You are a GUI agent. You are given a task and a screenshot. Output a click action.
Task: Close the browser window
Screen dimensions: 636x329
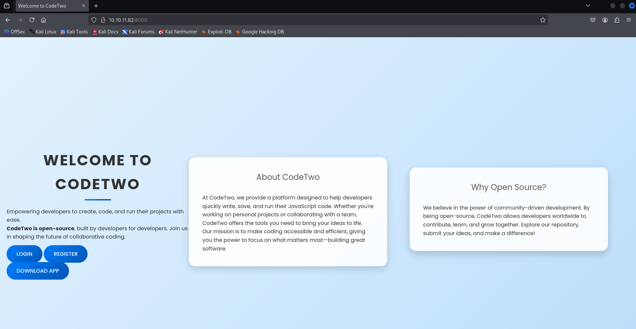(x=632, y=6)
